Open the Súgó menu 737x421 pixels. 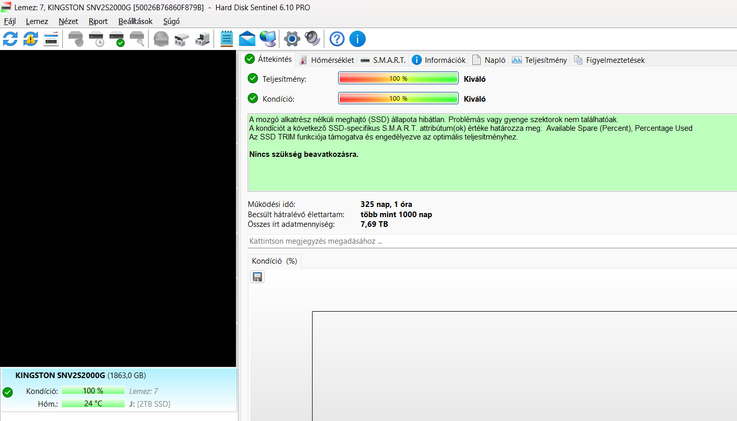172,21
